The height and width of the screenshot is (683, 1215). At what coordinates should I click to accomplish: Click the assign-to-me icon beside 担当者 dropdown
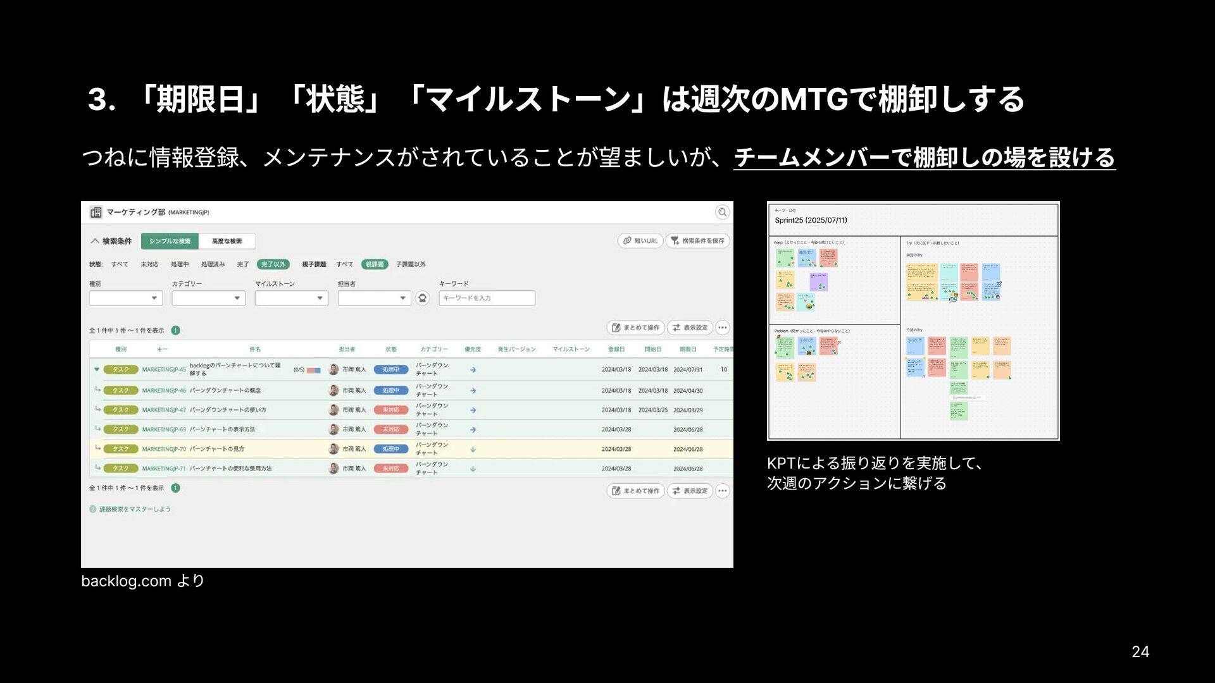pos(423,298)
